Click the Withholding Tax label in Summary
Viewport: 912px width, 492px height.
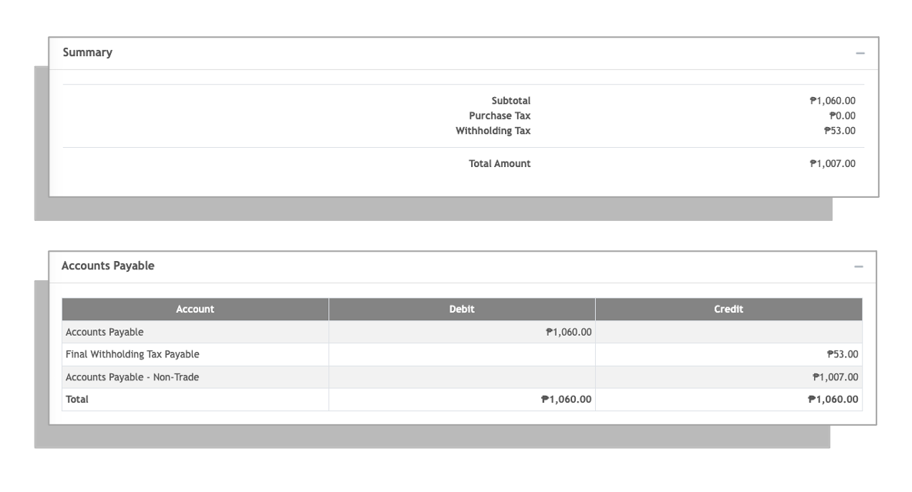pyautogui.click(x=493, y=131)
